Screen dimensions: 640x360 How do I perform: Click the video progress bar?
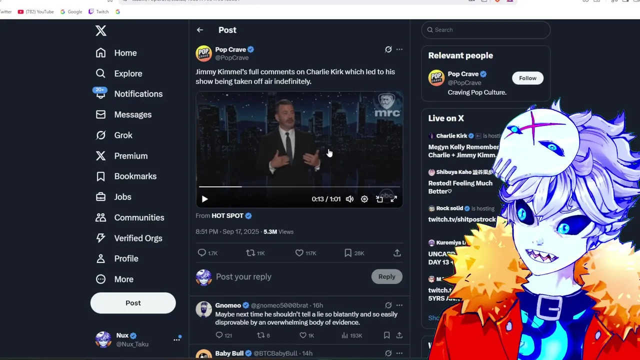[299, 187]
